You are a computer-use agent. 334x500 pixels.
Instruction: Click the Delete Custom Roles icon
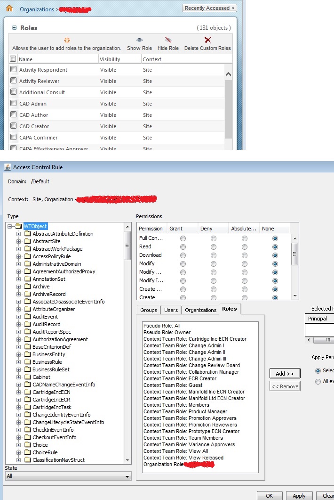[207, 40]
